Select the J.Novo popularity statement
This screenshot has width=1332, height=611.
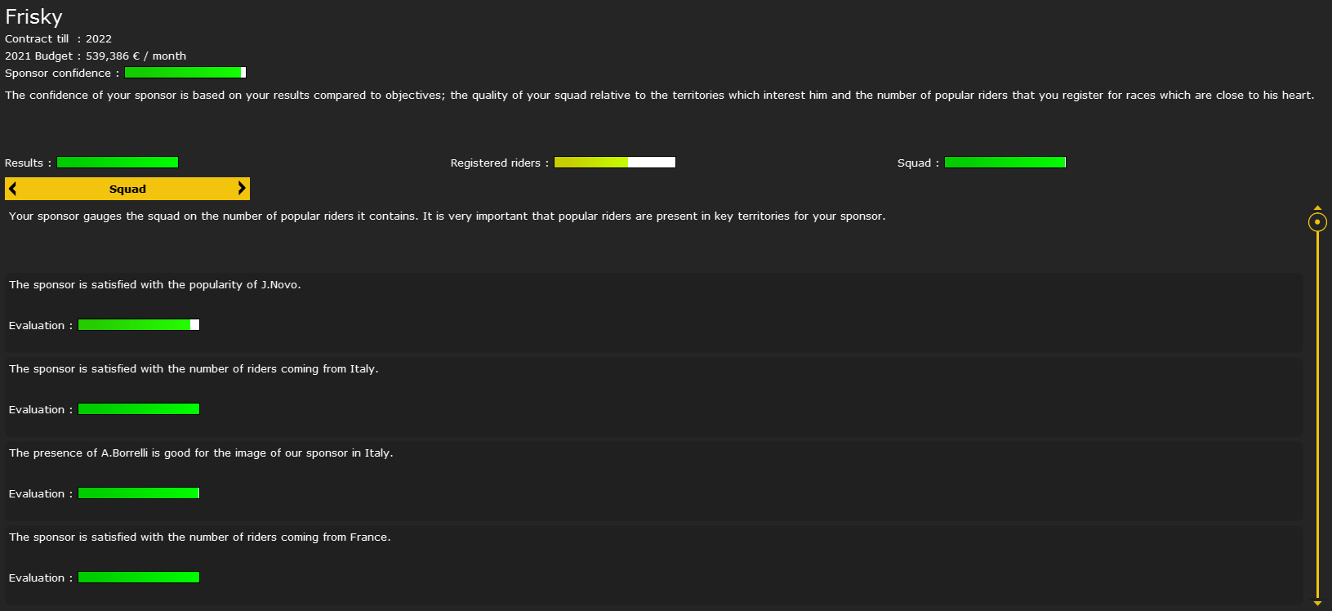(x=155, y=285)
